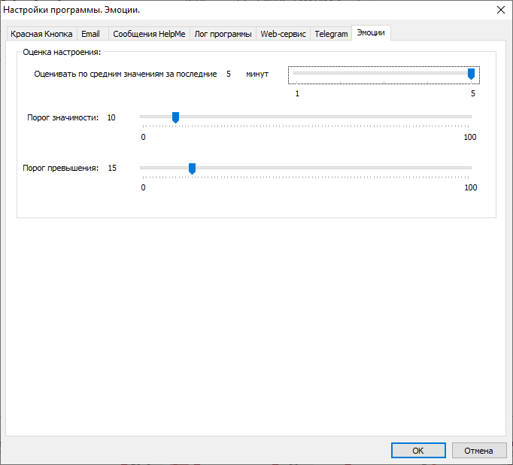Image resolution: width=513 pixels, height=465 pixels.
Task: Switch to the Красная Кнопка tab
Action: (x=41, y=34)
